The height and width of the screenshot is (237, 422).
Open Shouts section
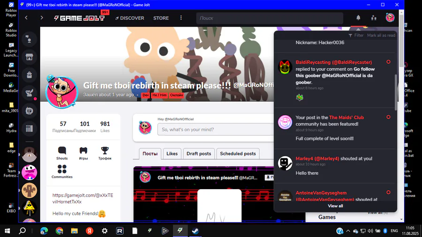click(62, 154)
